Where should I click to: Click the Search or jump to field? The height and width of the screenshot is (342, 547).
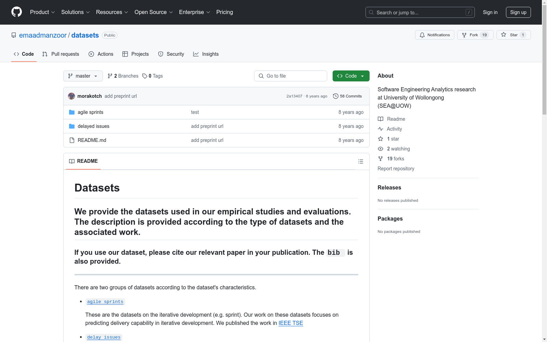420,12
